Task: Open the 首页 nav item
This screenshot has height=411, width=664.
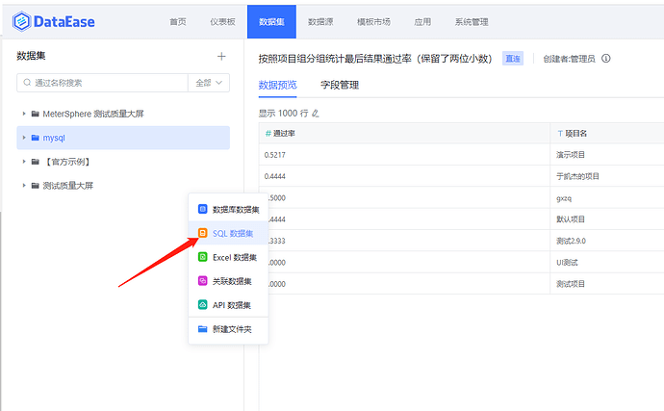Action: [x=178, y=21]
